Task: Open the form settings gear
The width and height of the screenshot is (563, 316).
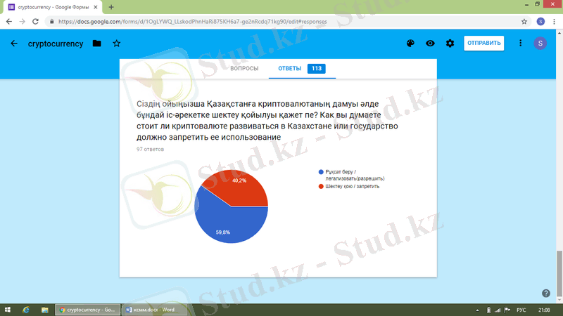Action: pyautogui.click(x=450, y=44)
